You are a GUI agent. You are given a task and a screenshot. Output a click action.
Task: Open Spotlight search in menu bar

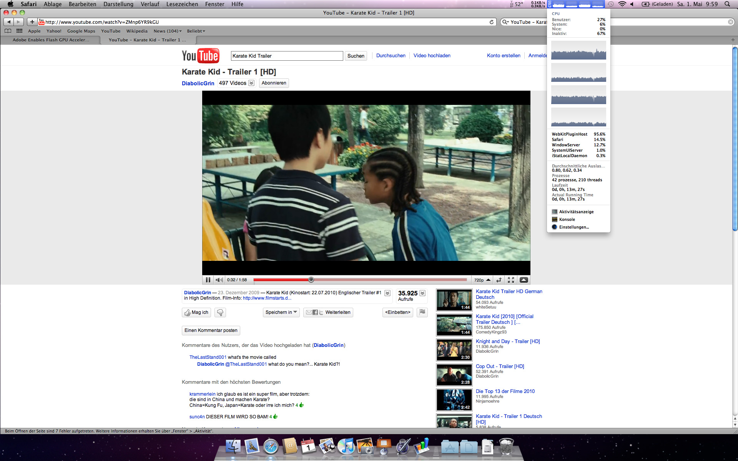[x=727, y=4]
